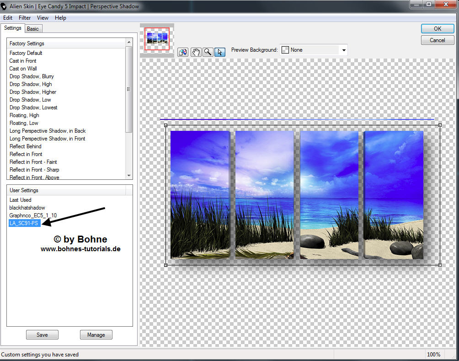The image size is (459, 361).
Task: Open the View menu
Action: [43, 18]
